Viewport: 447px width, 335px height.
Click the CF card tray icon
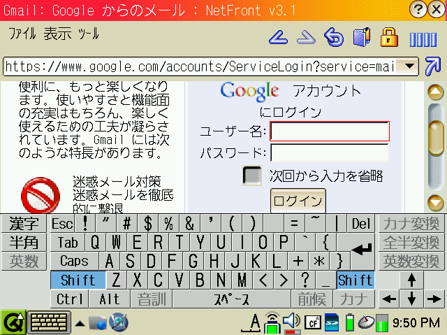tap(313, 322)
